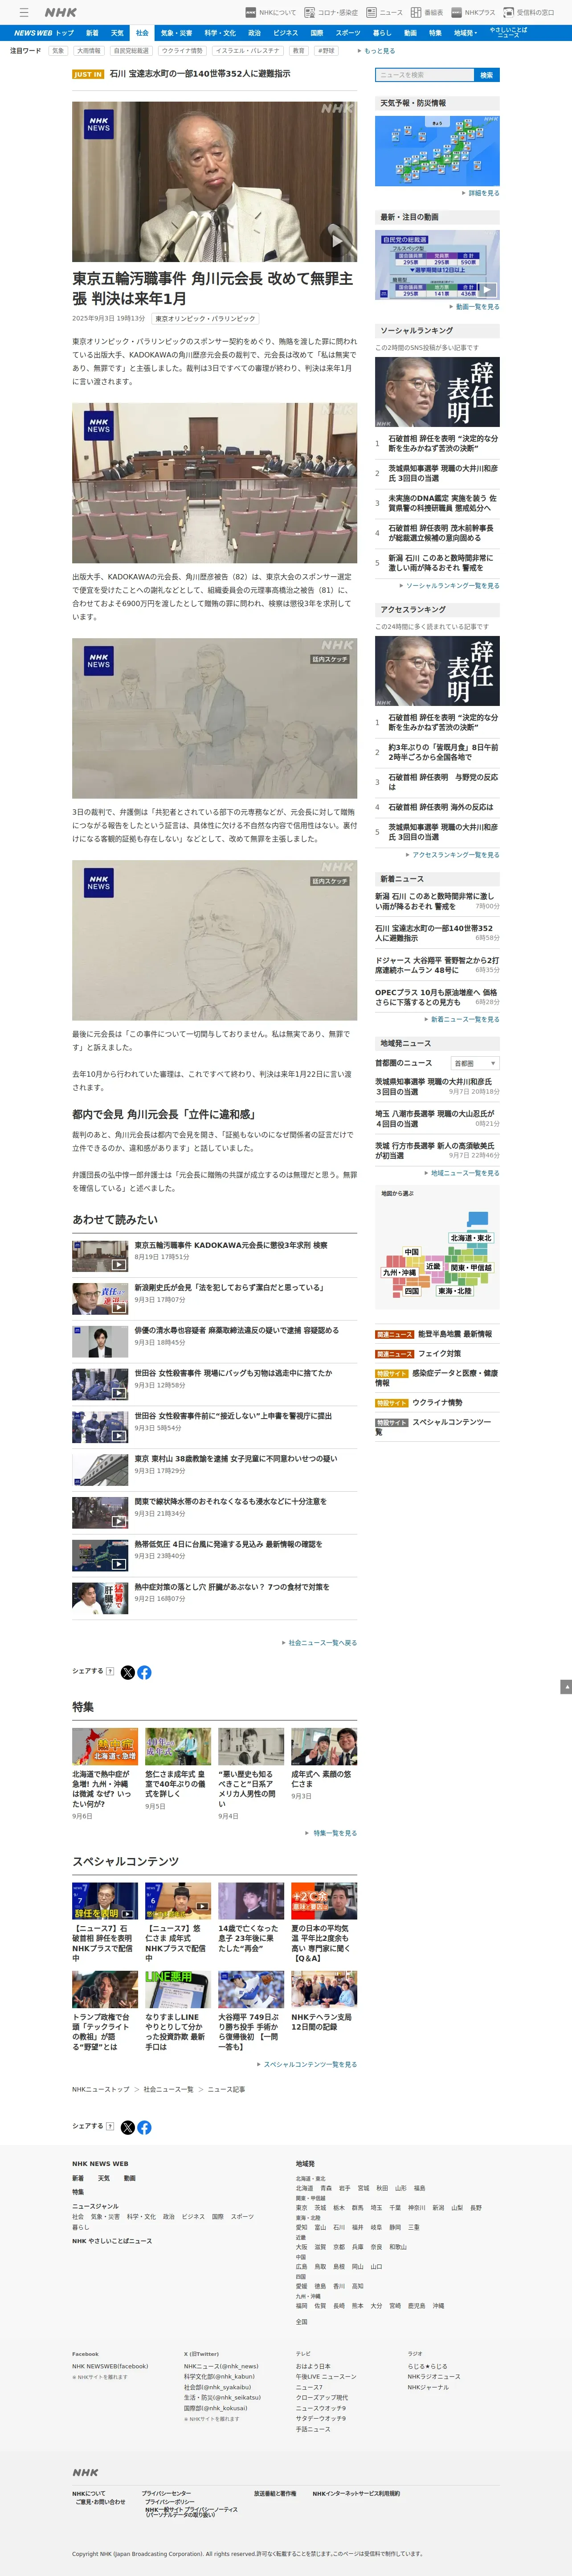Open the weather map thumbnail
The width and height of the screenshot is (572, 2576).
click(437, 151)
